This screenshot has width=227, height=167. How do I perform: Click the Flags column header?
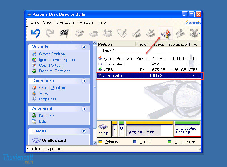[x=142, y=44]
